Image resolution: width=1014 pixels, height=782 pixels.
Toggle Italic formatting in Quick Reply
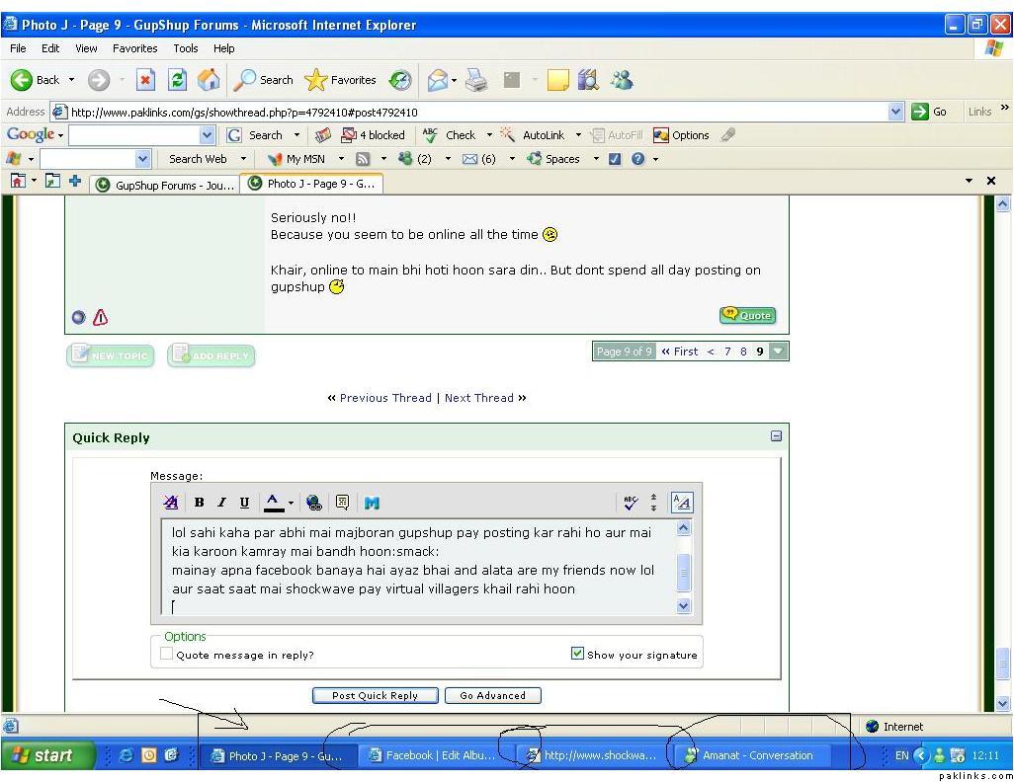[x=221, y=503]
